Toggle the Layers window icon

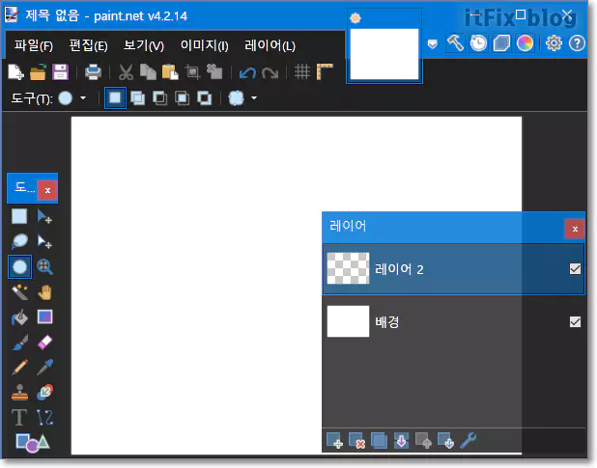pos(501,43)
